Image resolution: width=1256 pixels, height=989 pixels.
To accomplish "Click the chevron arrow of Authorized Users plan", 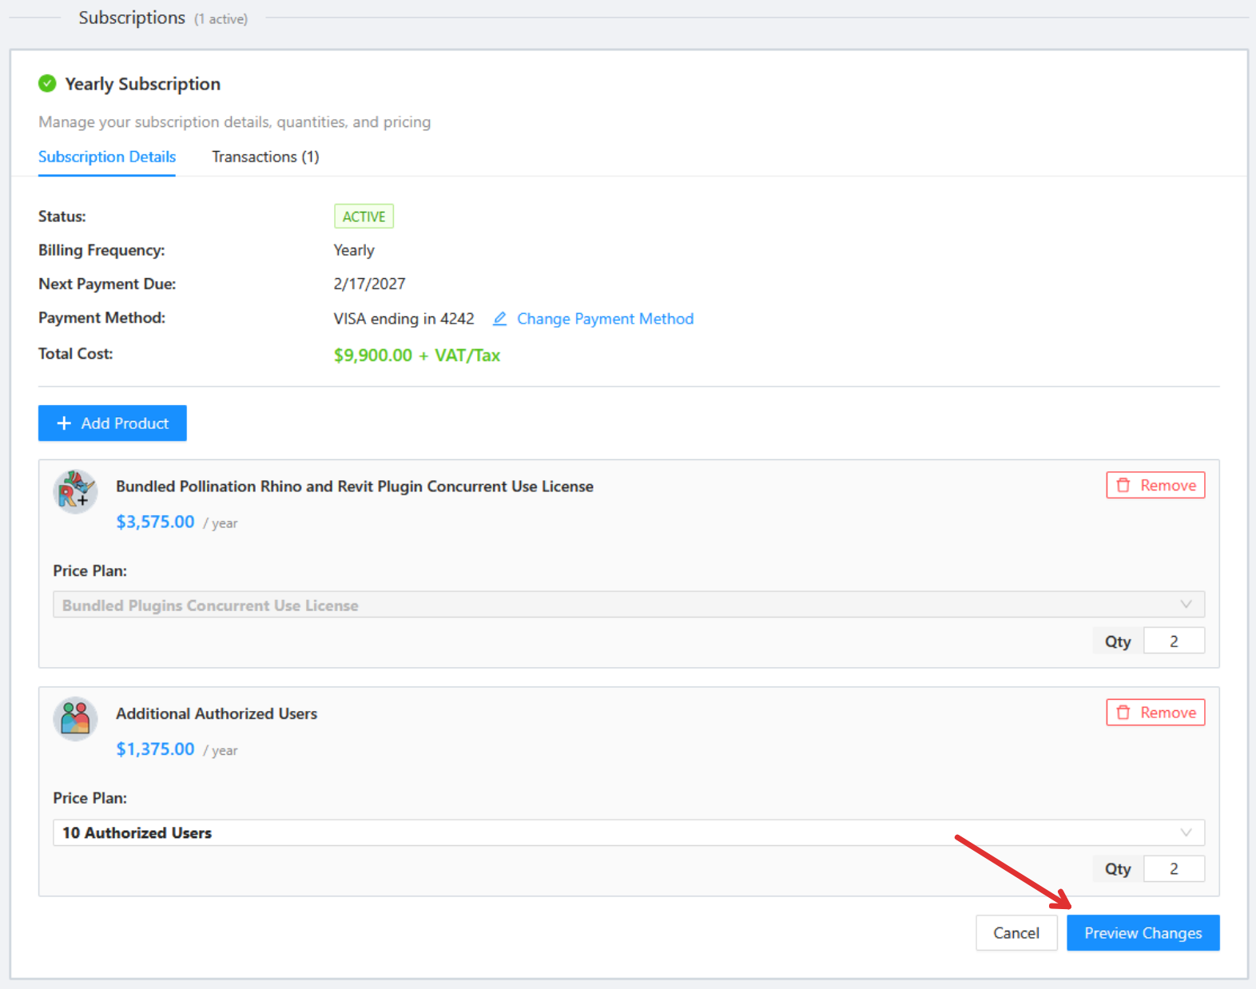I will click(1186, 832).
